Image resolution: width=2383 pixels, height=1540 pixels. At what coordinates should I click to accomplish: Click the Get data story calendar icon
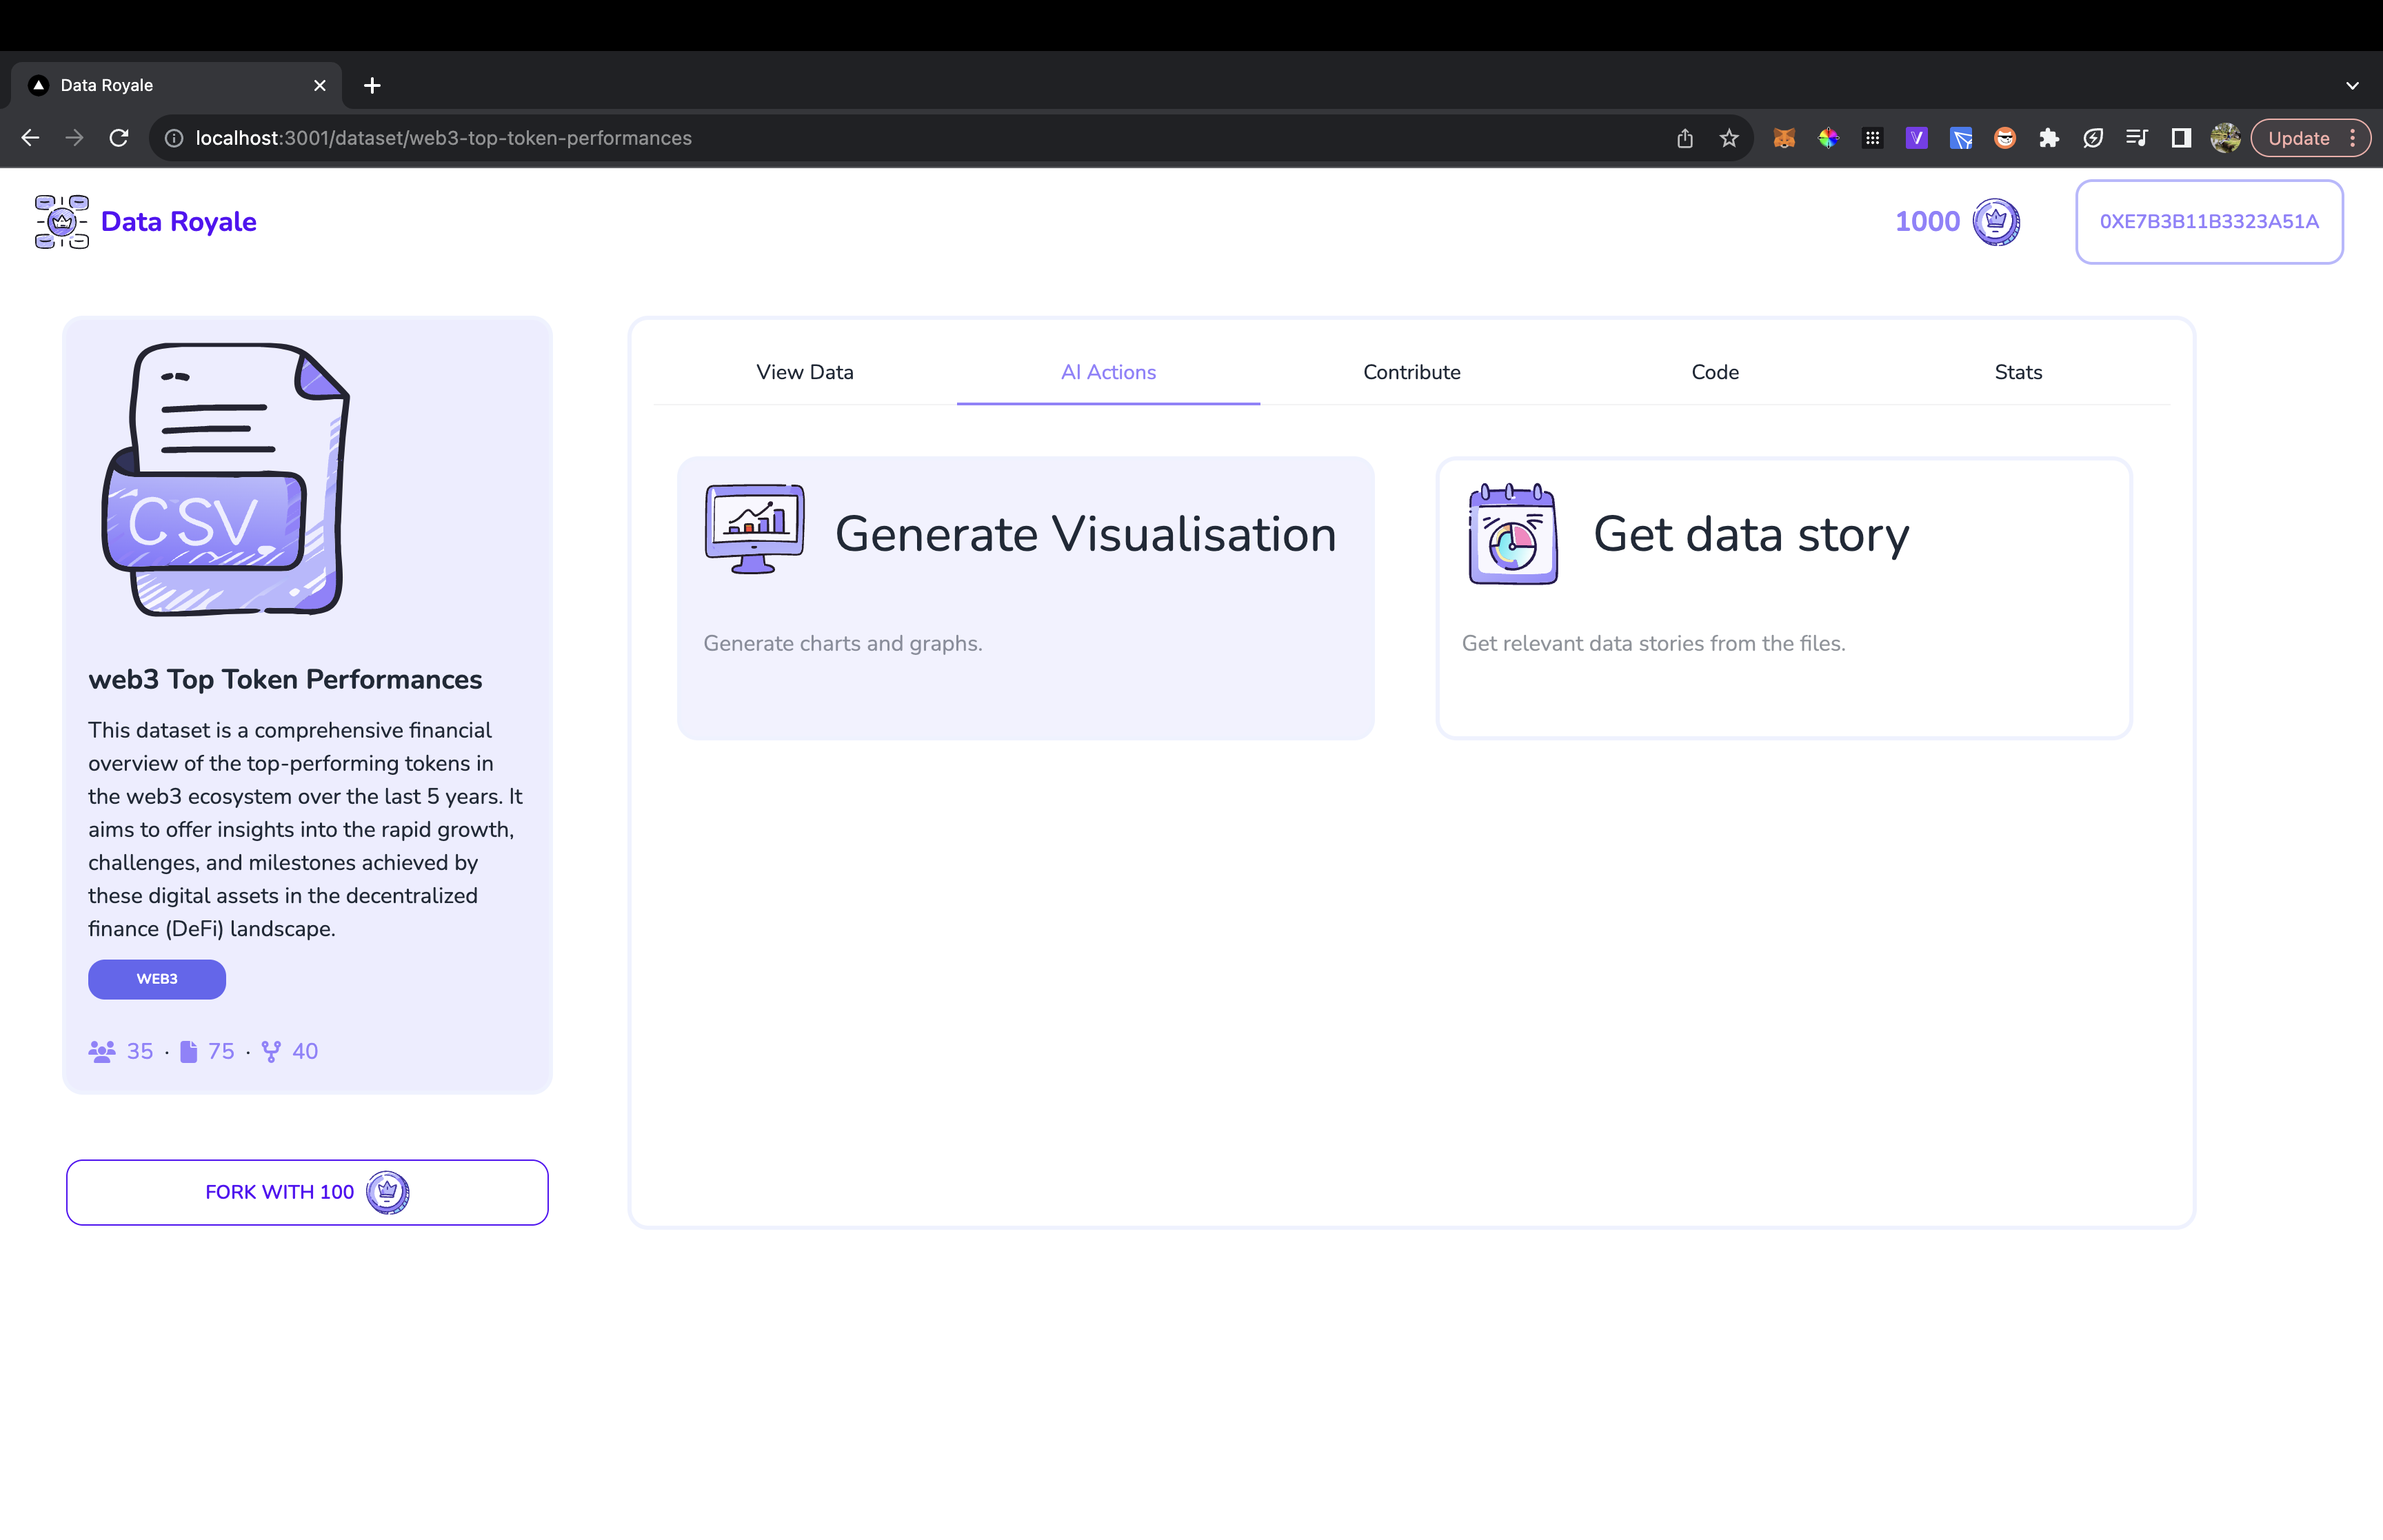pyautogui.click(x=1512, y=534)
